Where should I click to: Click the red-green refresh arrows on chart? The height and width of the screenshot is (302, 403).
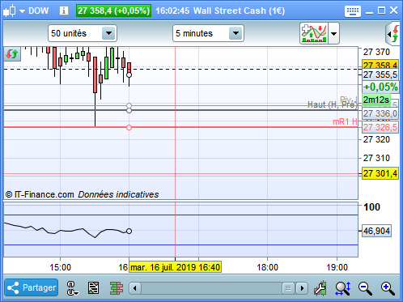(12, 54)
